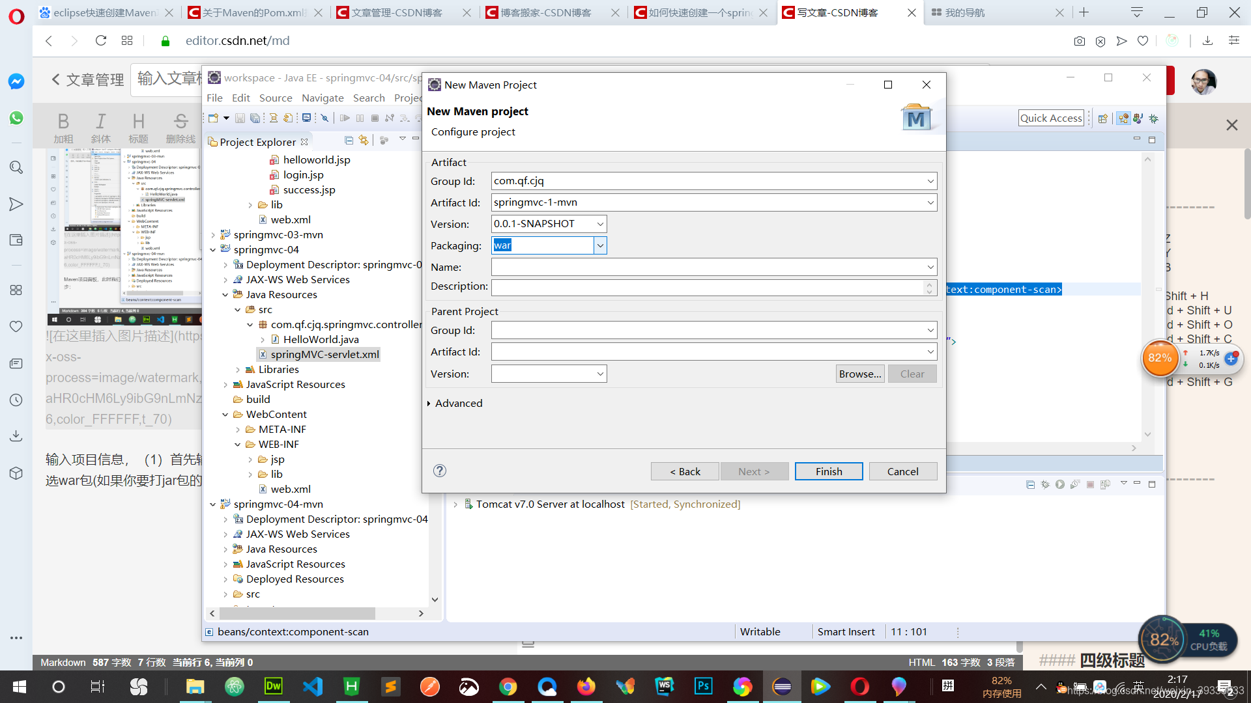1251x703 pixels.
Task: Open the Parent Project Version dropdown
Action: point(600,374)
